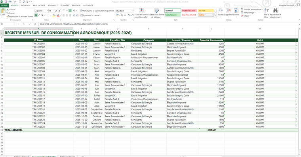Toggle italic (I) formatting

[x=39, y=15]
